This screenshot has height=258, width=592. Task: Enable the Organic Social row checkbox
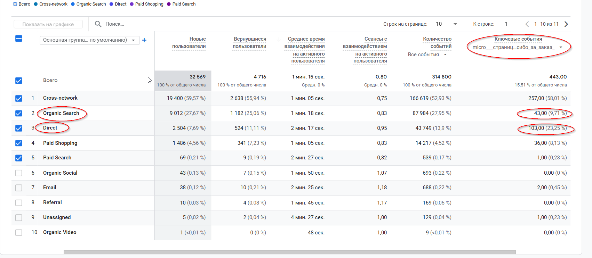tap(19, 173)
